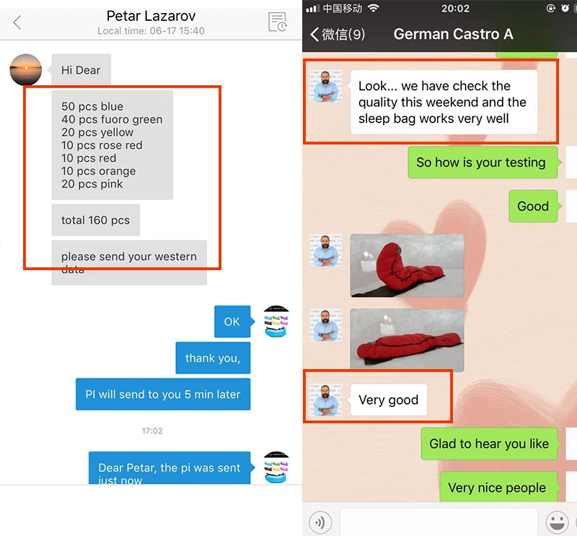Tap the 'So how is your testing' bubble
Screen dimensions: 577x536
[x=483, y=163]
